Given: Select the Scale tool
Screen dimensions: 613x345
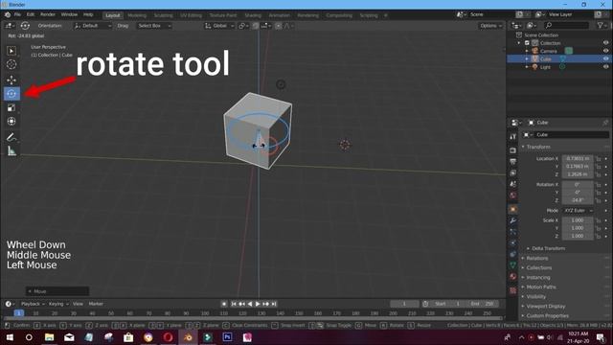Looking at the screenshot, I should (x=11, y=107).
